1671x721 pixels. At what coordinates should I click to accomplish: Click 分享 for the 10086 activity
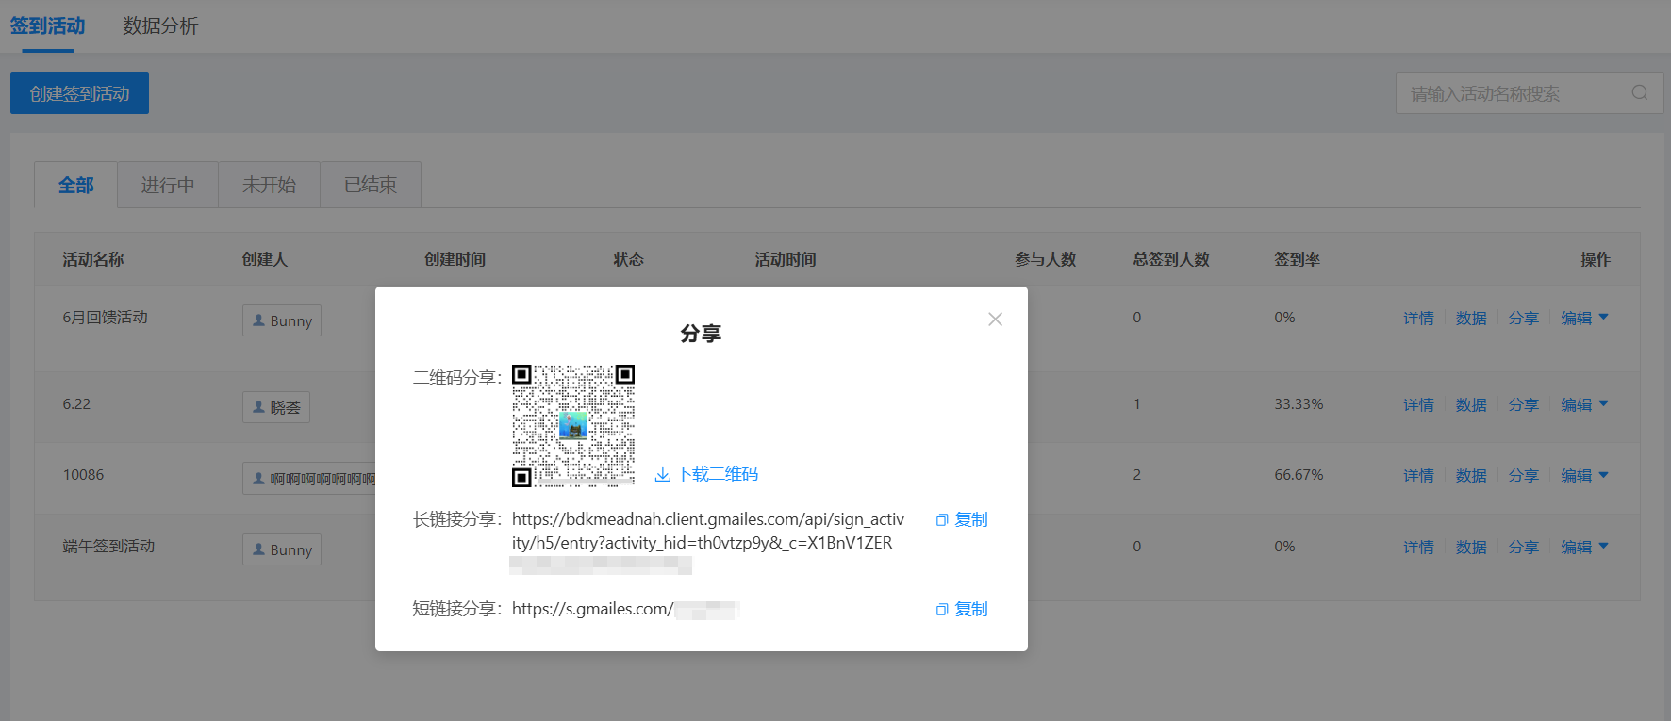click(x=1524, y=476)
